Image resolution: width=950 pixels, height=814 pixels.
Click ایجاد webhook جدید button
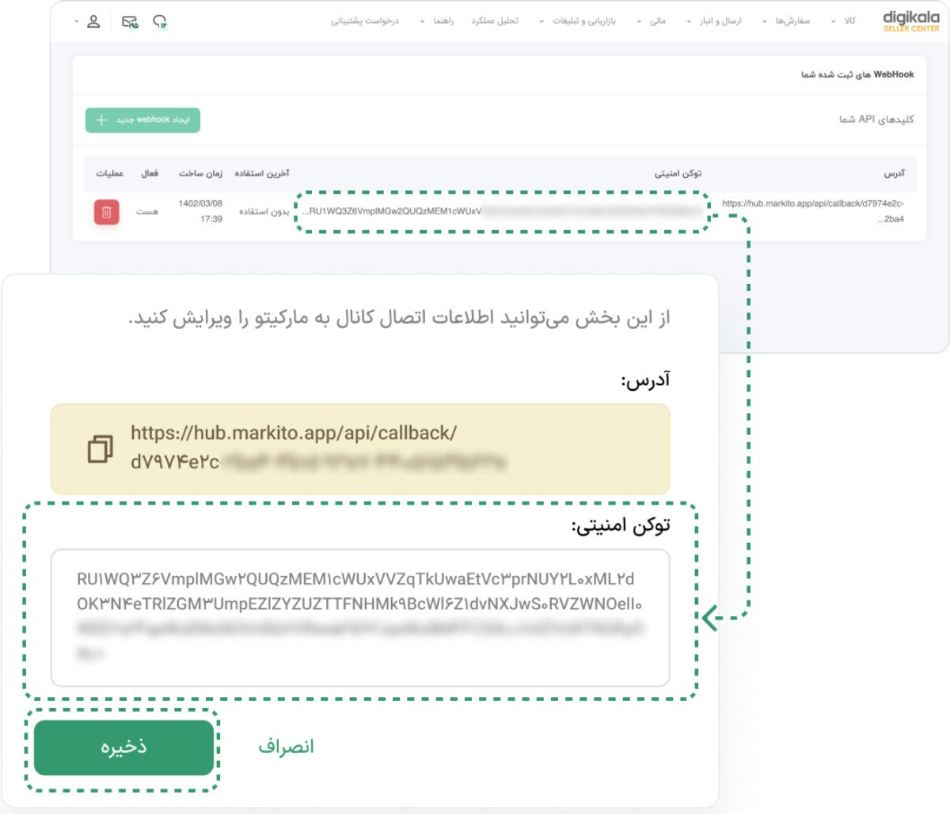[142, 120]
